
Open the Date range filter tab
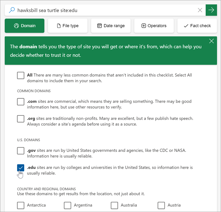pos(111,26)
